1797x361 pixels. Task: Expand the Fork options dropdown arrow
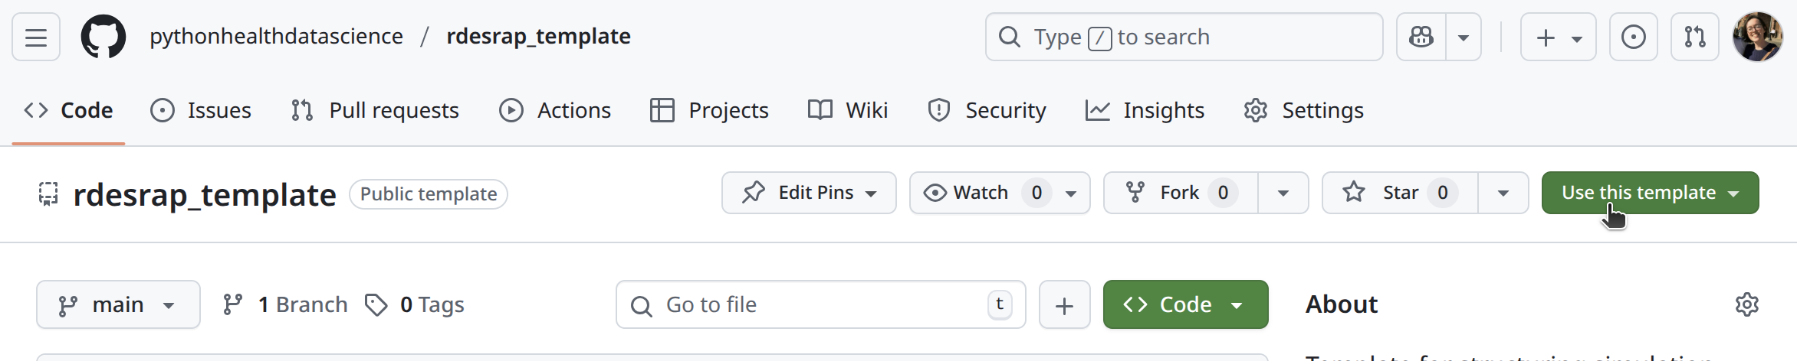1283,193
